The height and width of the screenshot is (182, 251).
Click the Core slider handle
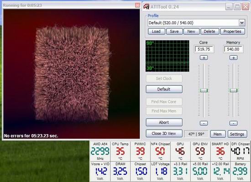coord(204,90)
